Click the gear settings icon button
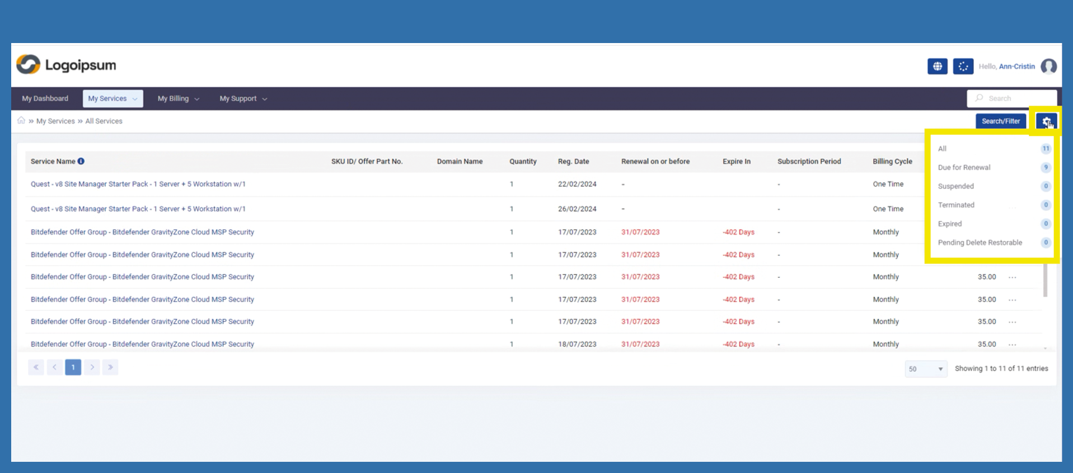The height and width of the screenshot is (473, 1073). coord(1046,121)
